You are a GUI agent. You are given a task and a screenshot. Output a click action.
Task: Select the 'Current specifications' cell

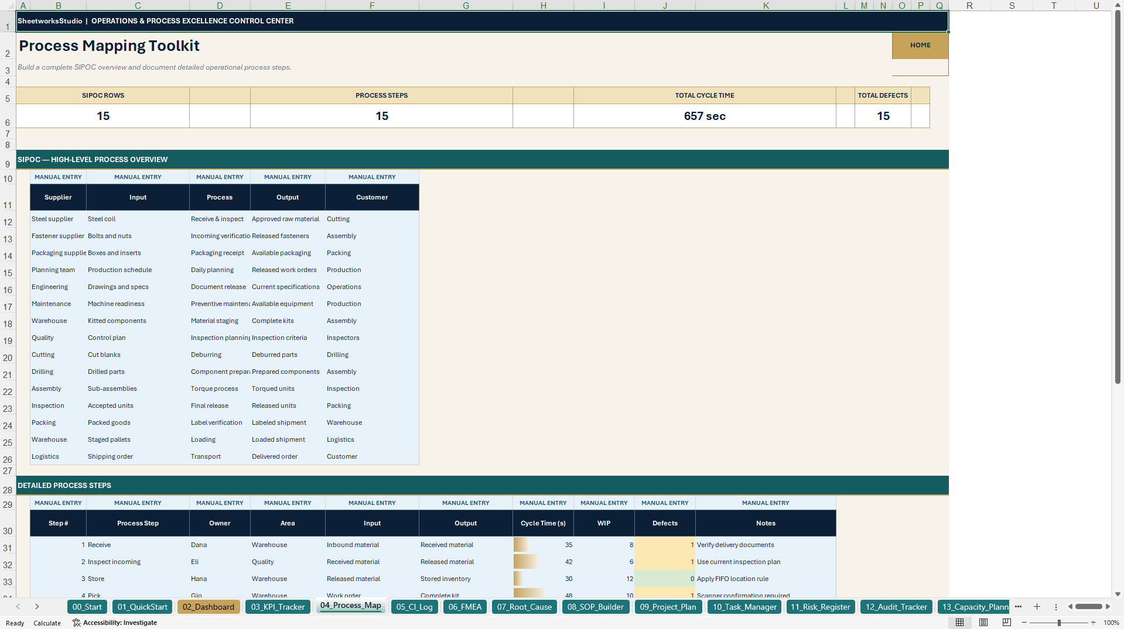point(288,287)
